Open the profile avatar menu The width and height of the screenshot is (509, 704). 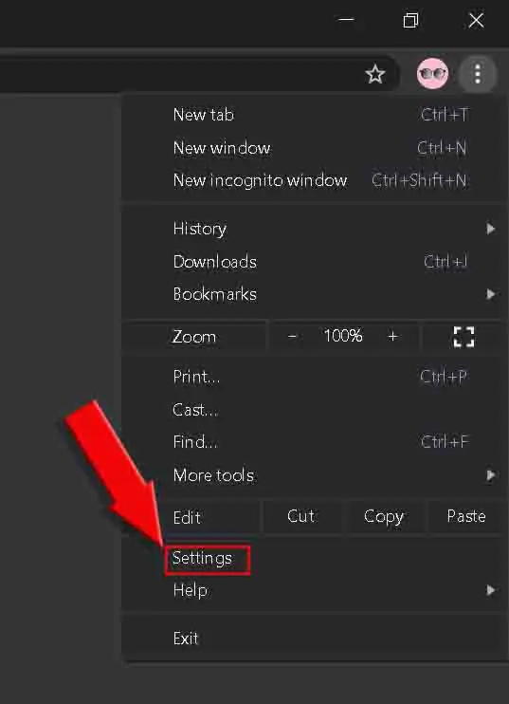tap(432, 74)
